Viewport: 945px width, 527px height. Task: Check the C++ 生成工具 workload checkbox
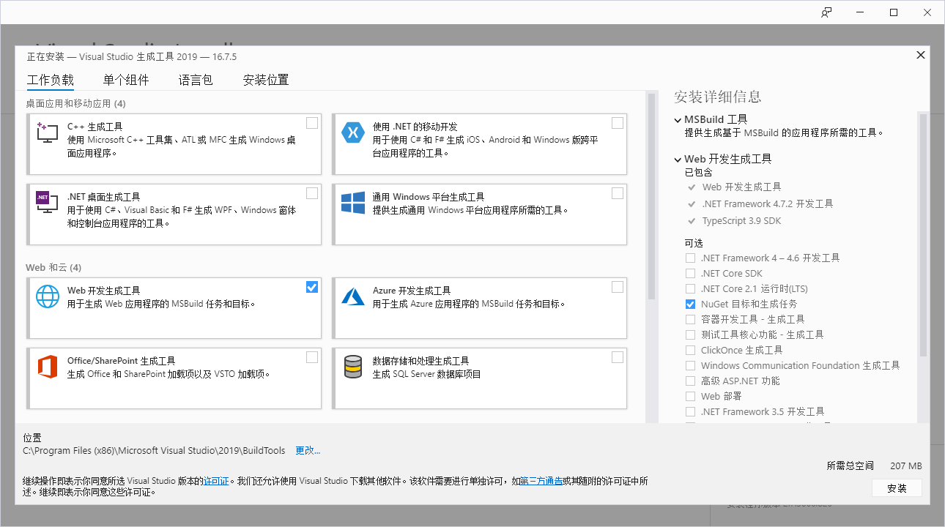click(312, 123)
